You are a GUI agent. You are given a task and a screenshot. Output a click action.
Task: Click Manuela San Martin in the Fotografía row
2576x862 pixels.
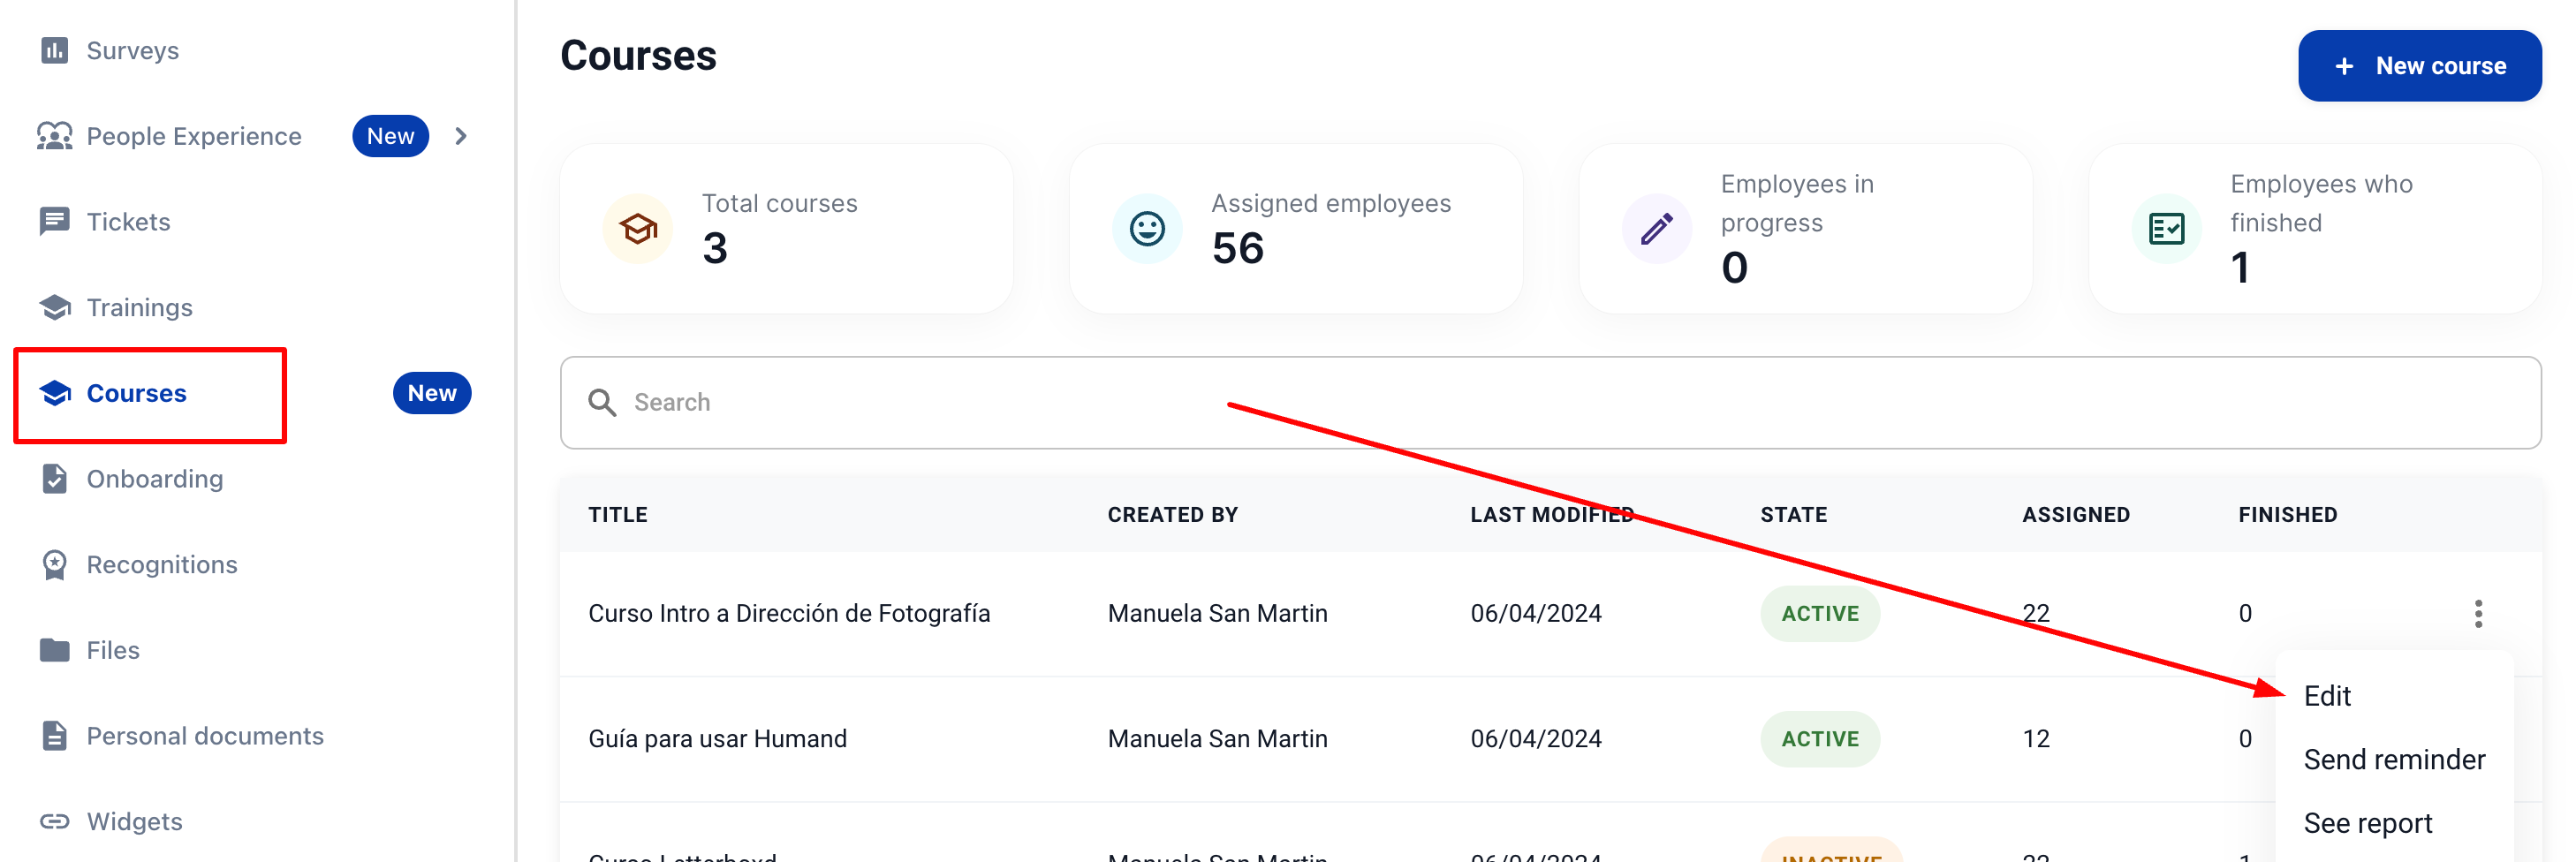(x=1217, y=613)
